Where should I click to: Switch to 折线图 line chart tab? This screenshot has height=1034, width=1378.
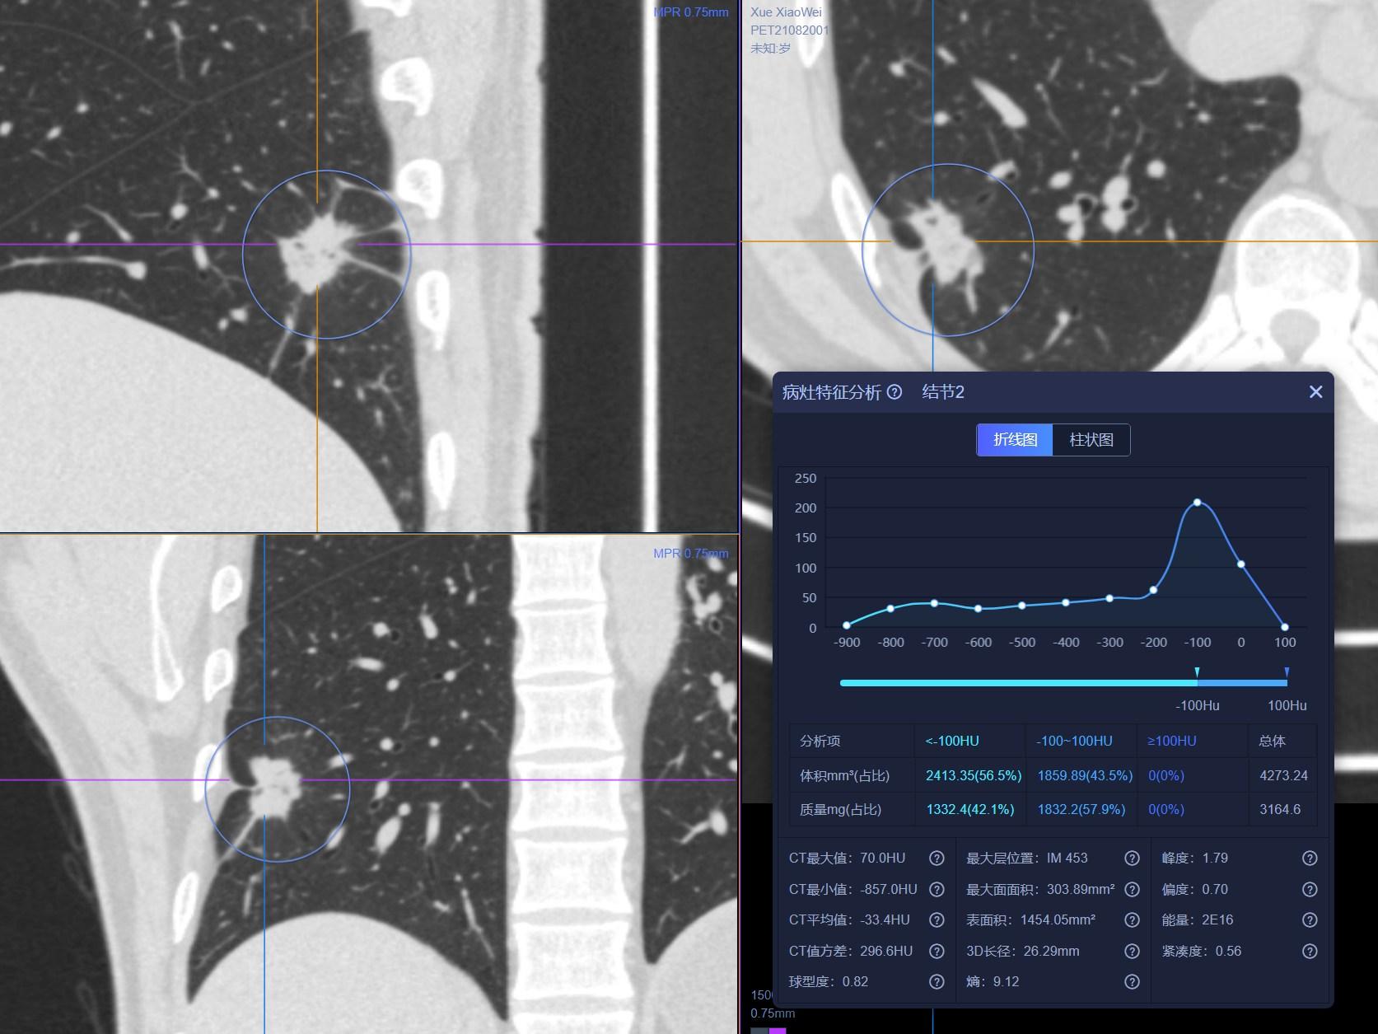click(1015, 440)
